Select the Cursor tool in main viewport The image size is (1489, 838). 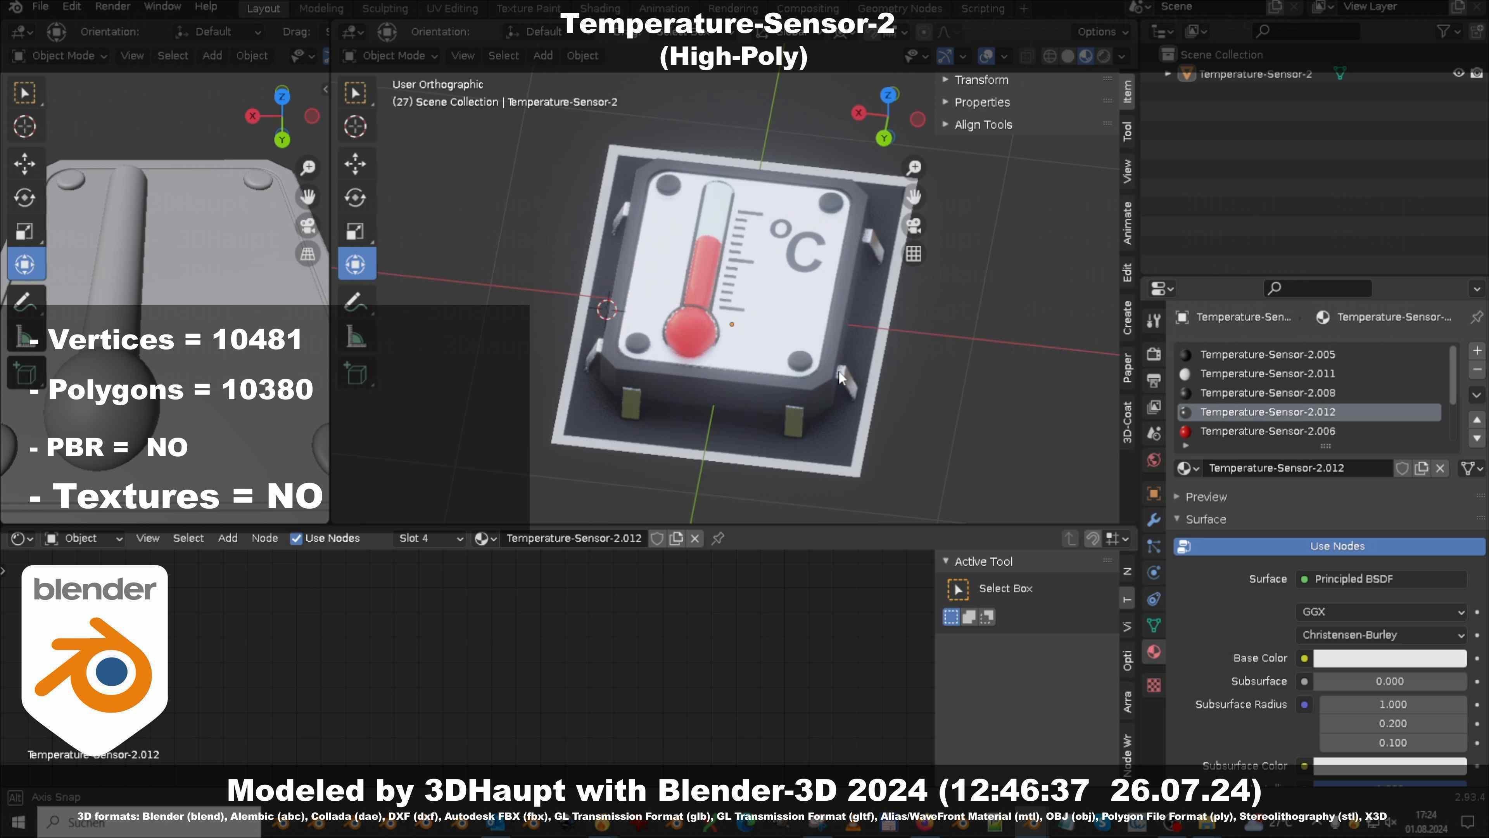[356, 126]
